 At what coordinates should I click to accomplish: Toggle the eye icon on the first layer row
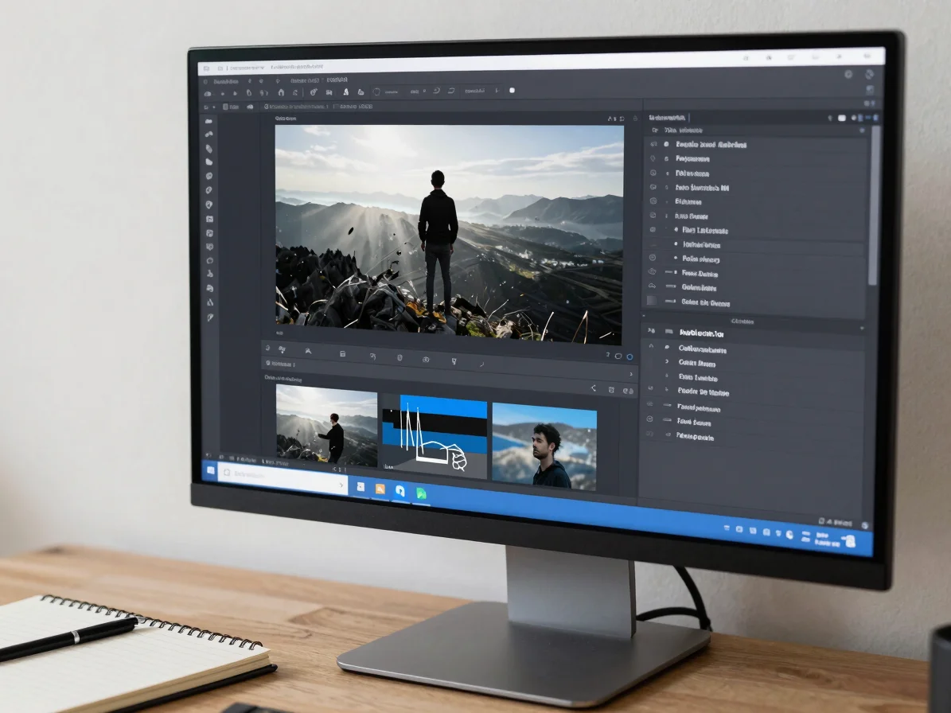[653, 144]
